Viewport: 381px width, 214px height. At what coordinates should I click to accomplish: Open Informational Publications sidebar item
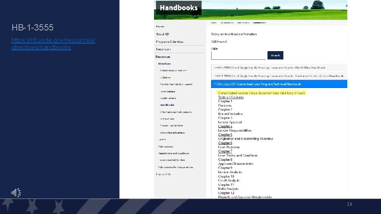coord(175,112)
